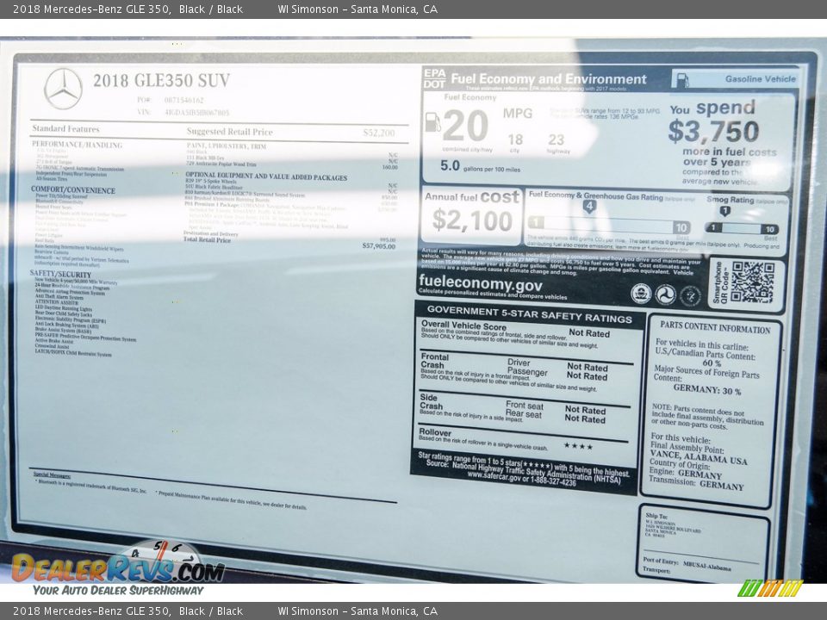
Task: Select 'GERMANY: 30 %' foreign parts source
Action: click(707, 389)
